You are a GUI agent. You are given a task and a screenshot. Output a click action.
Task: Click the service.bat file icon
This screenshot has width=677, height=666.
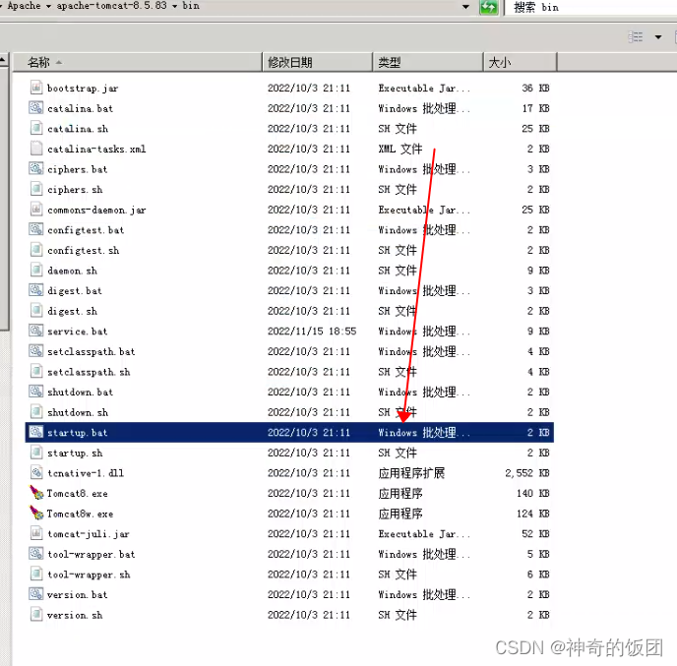click(36, 332)
